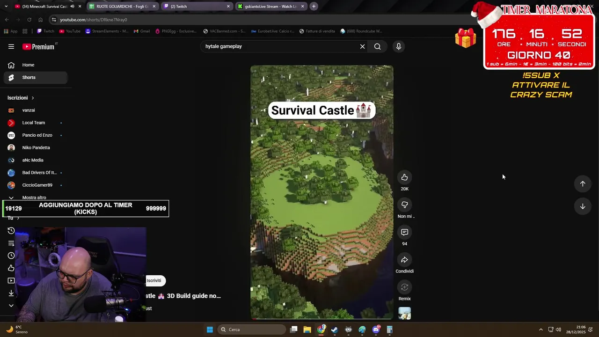Switch to the gskiantoLive Stream tab
This screenshot has height=337, width=599.
pyautogui.click(x=270, y=7)
